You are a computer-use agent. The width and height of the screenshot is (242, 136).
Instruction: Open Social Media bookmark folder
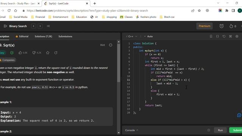pyautogui.click(x=19, y=17)
